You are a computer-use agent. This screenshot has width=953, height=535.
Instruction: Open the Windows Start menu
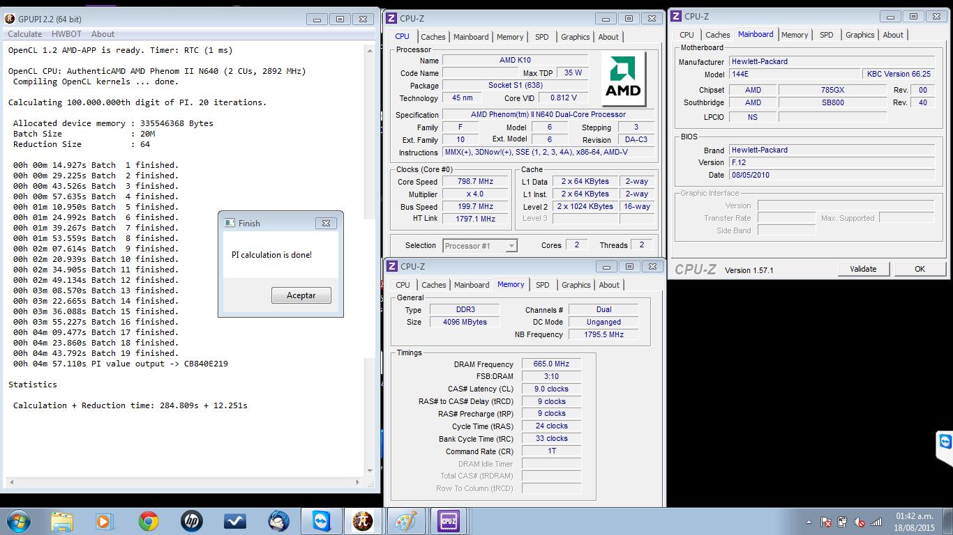pyautogui.click(x=18, y=521)
